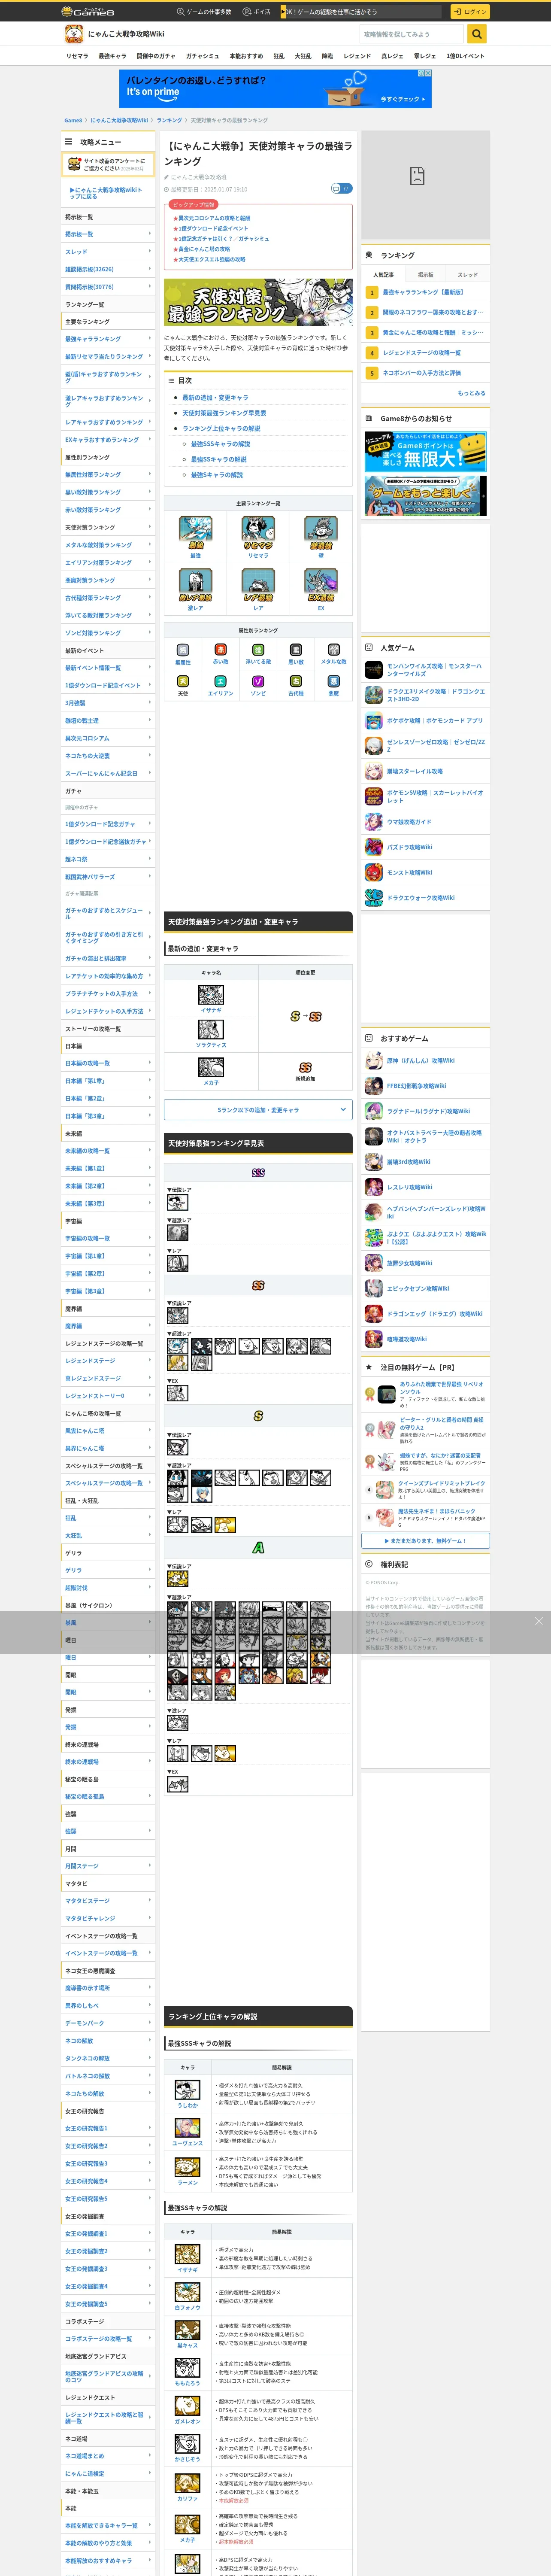The height and width of the screenshot is (2576, 551).
Task: Click もっとみる under the ranking list
Action: click(x=471, y=393)
